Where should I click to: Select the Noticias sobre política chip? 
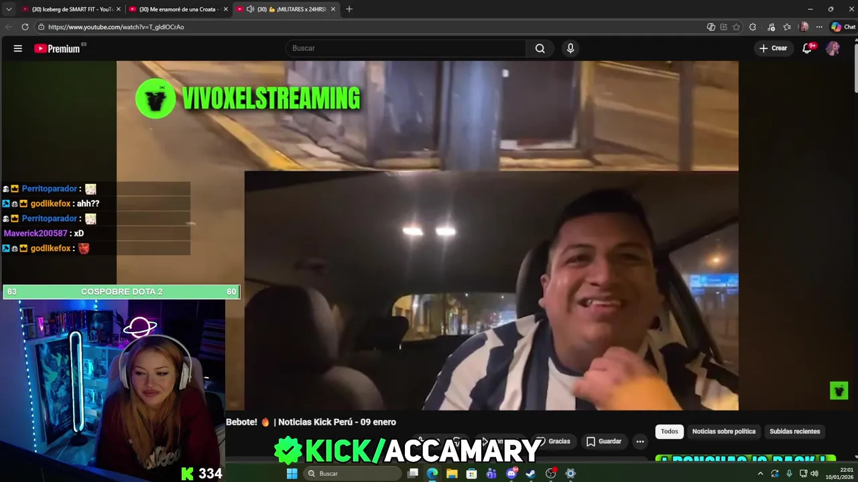pos(724,431)
